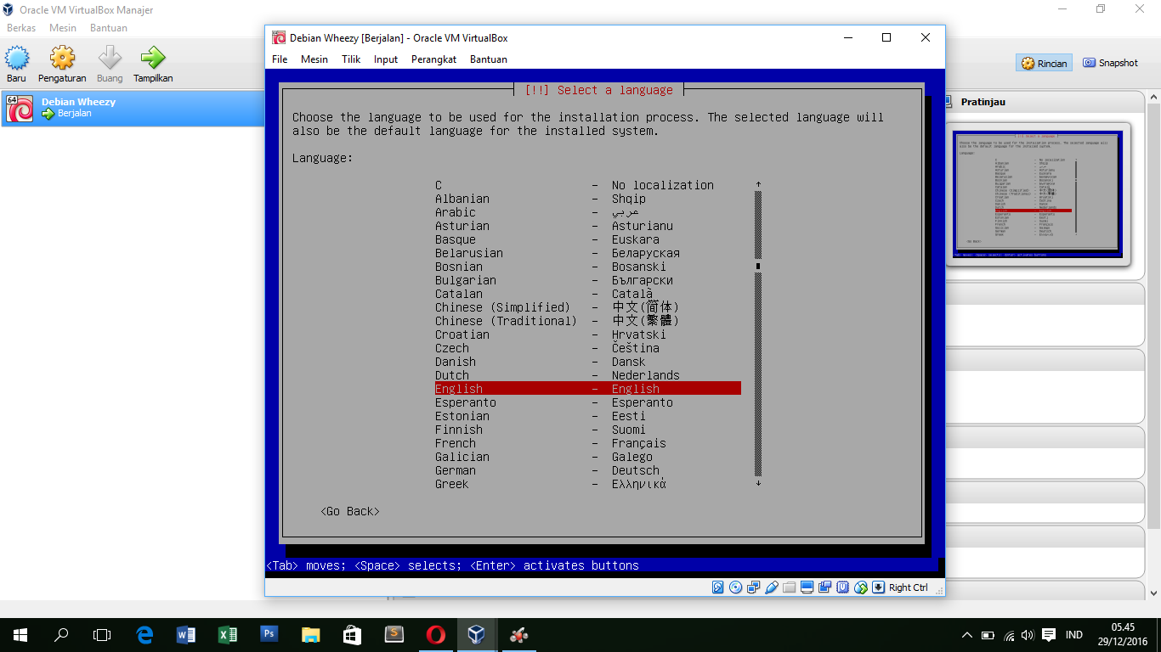This screenshot has height=652, width=1161.
Task: Click the volume speaker icon in system tray
Action: (x=1028, y=635)
